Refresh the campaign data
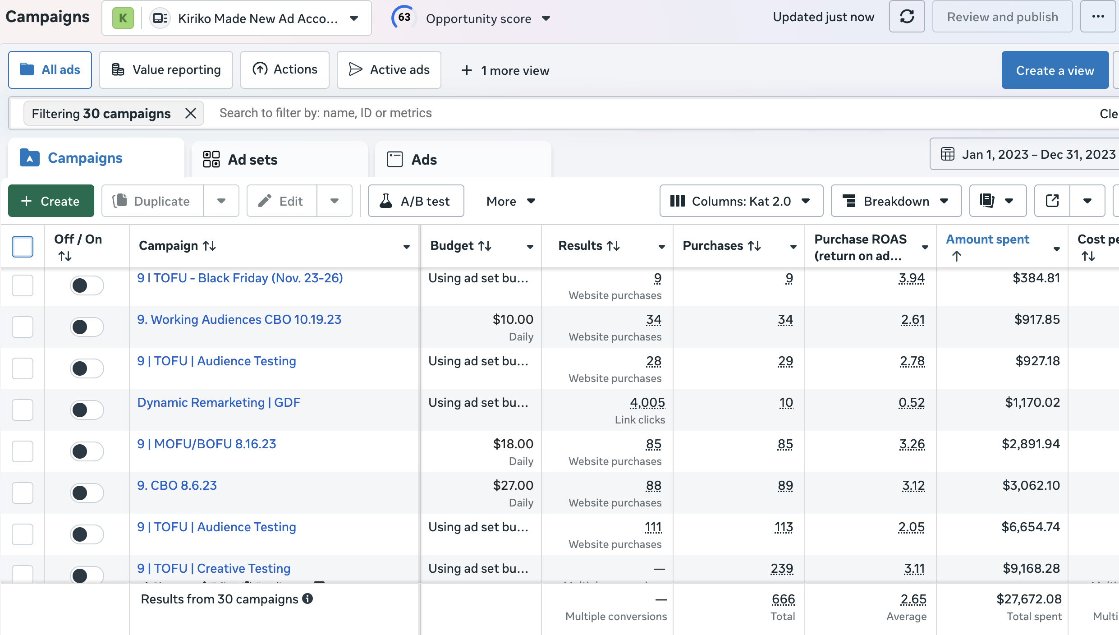1119x635 pixels. click(x=907, y=17)
